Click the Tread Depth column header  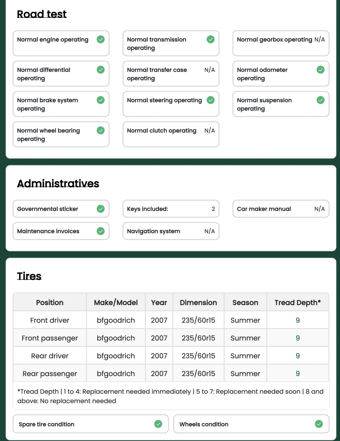297,302
